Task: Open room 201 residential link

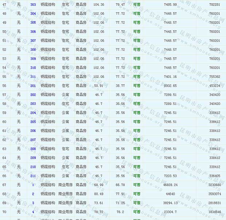Action: pyautogui.click(x=33, y=86)
